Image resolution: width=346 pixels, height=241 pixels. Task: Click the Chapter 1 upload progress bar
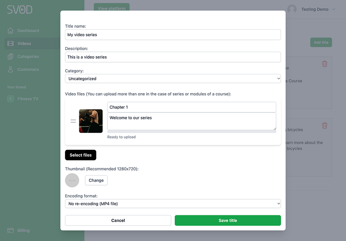[x=192, y=132]
